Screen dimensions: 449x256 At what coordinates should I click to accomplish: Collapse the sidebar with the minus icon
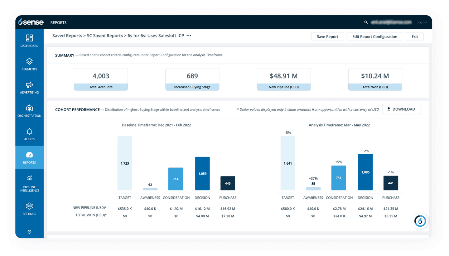tap(29, 232)
